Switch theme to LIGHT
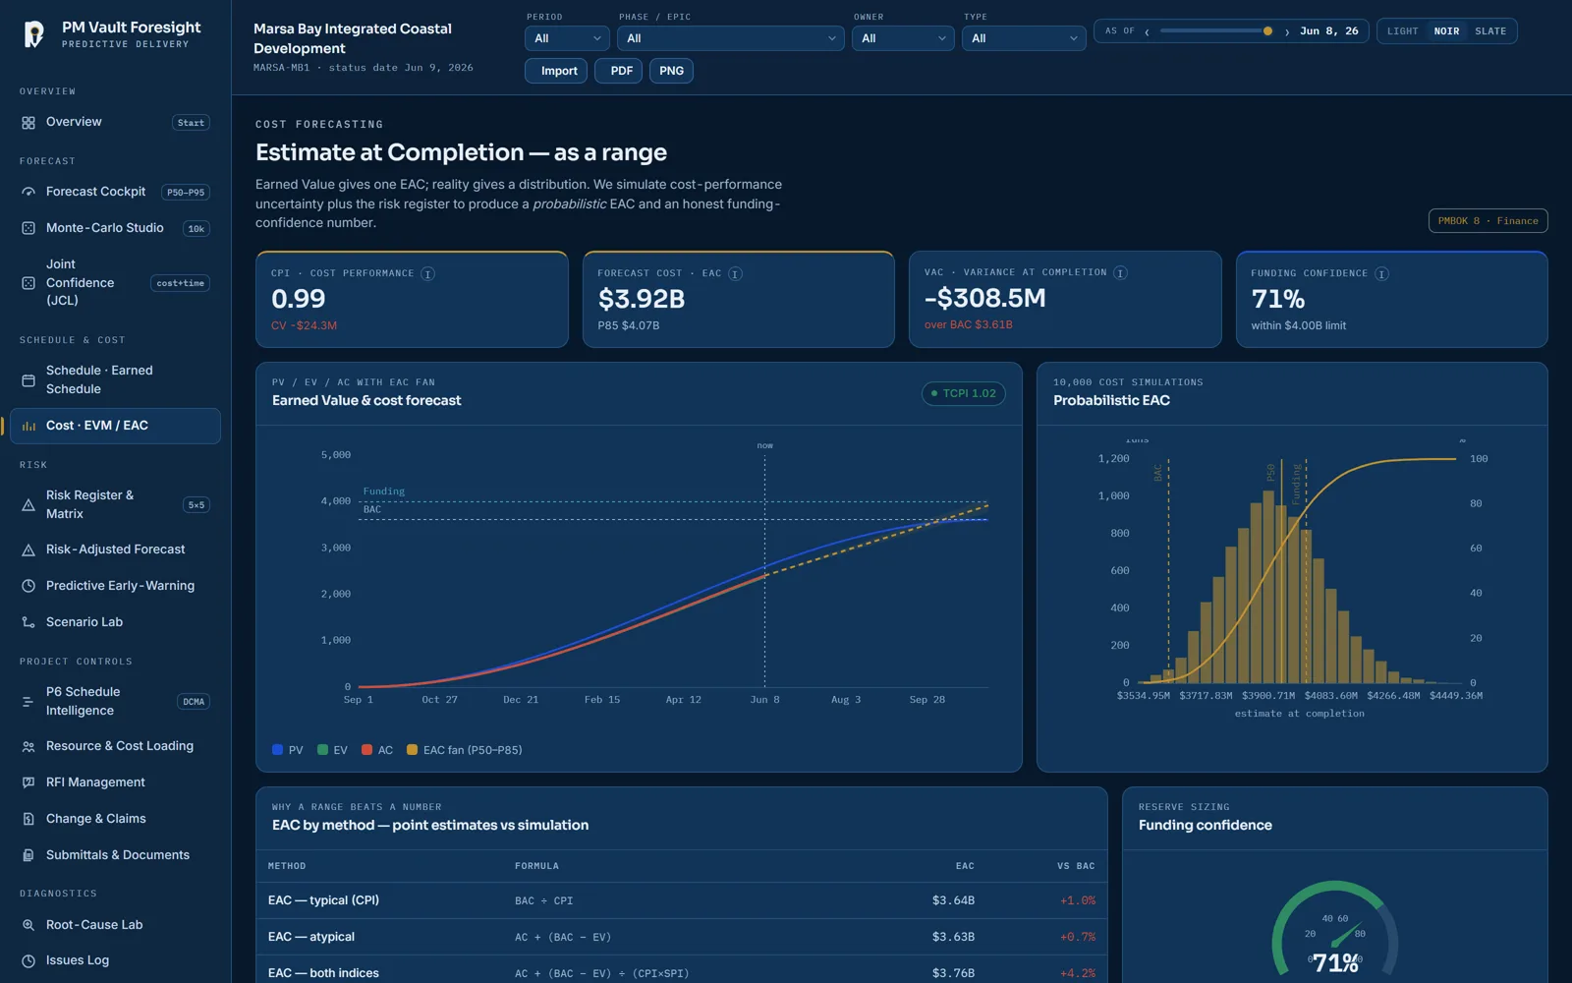The height and width of the screenshot is (983, 1572). [1402, 31]
